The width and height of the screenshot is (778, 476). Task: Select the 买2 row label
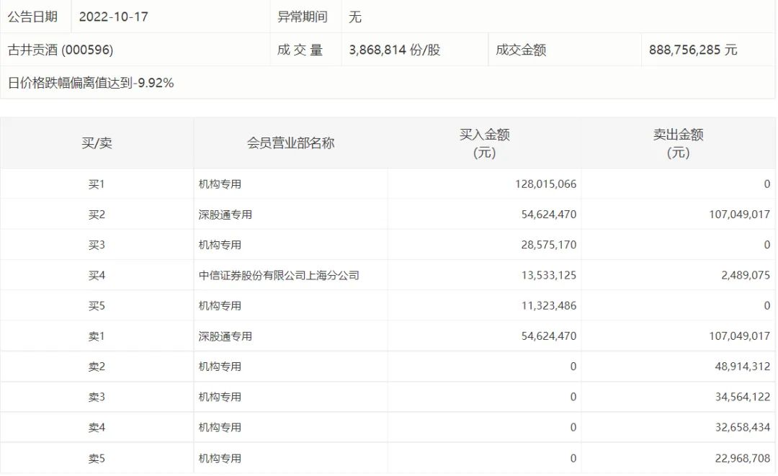tap(97, 215)
